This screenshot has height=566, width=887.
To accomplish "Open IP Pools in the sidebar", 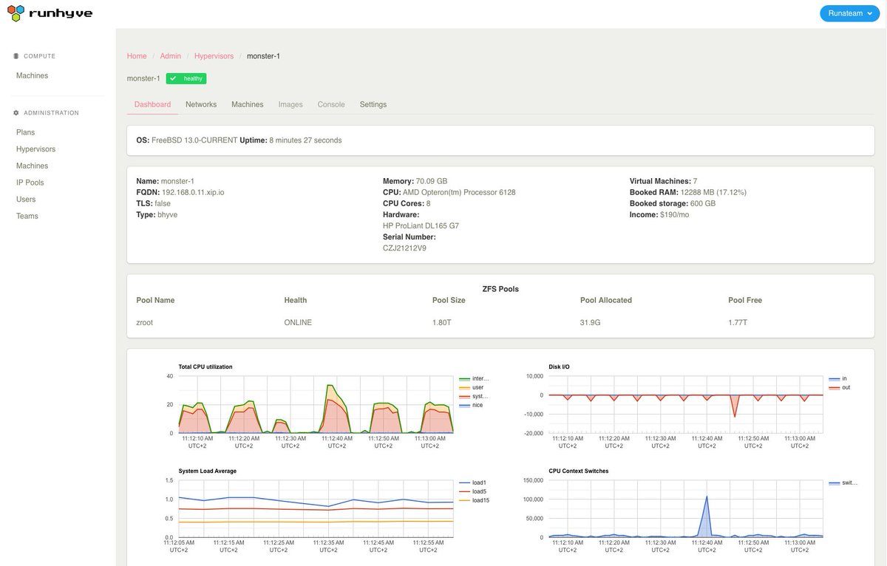I will 30,183.
